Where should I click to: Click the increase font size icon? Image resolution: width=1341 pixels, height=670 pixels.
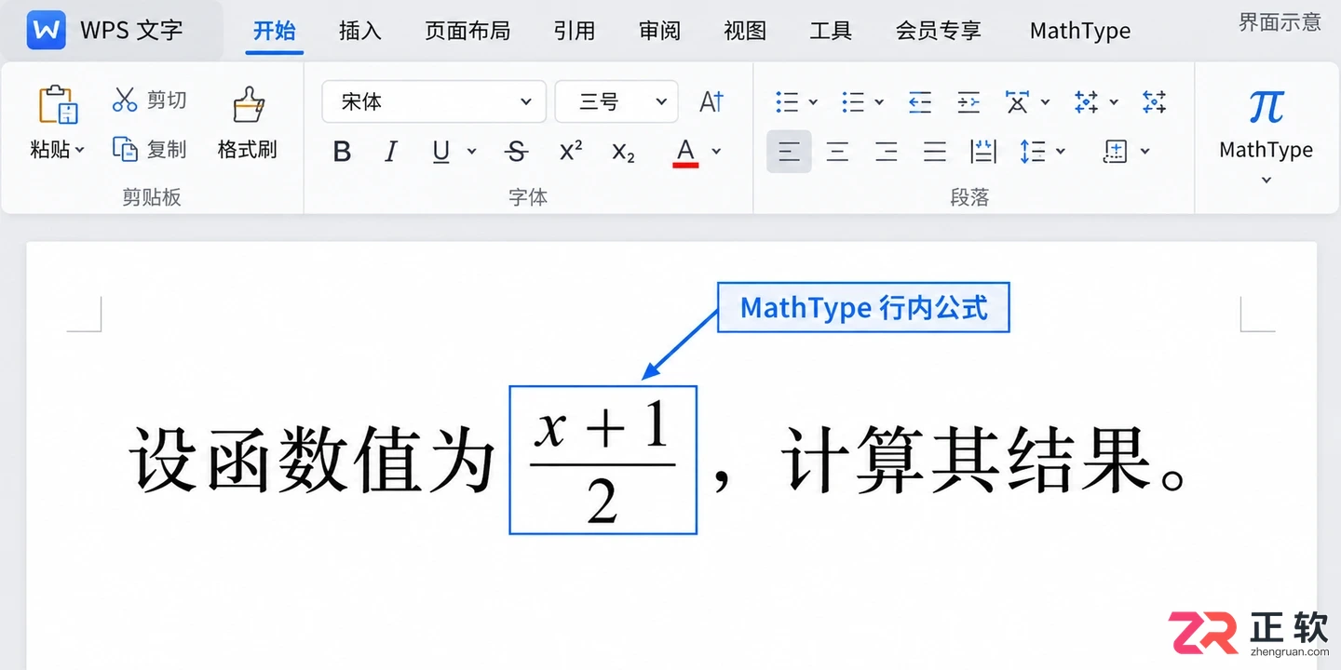coord(711,101)
